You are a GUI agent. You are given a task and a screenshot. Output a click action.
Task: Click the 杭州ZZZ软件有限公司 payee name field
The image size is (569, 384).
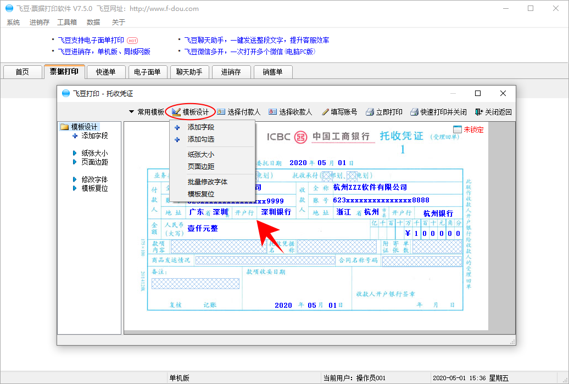pyautogui.click(x=370, y=187)
